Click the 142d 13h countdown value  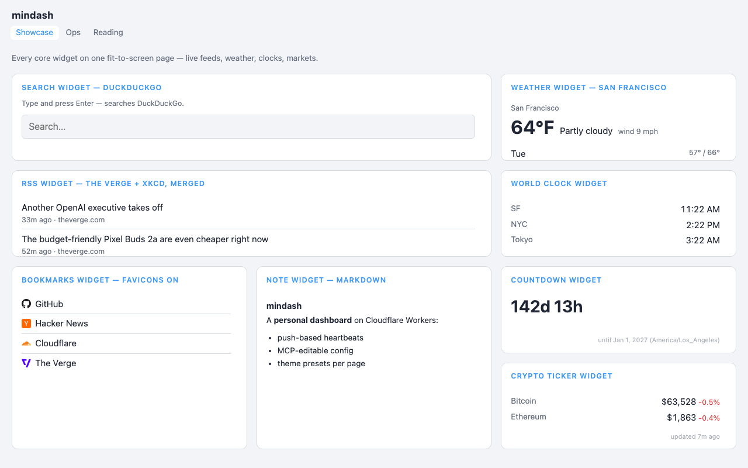547,307
